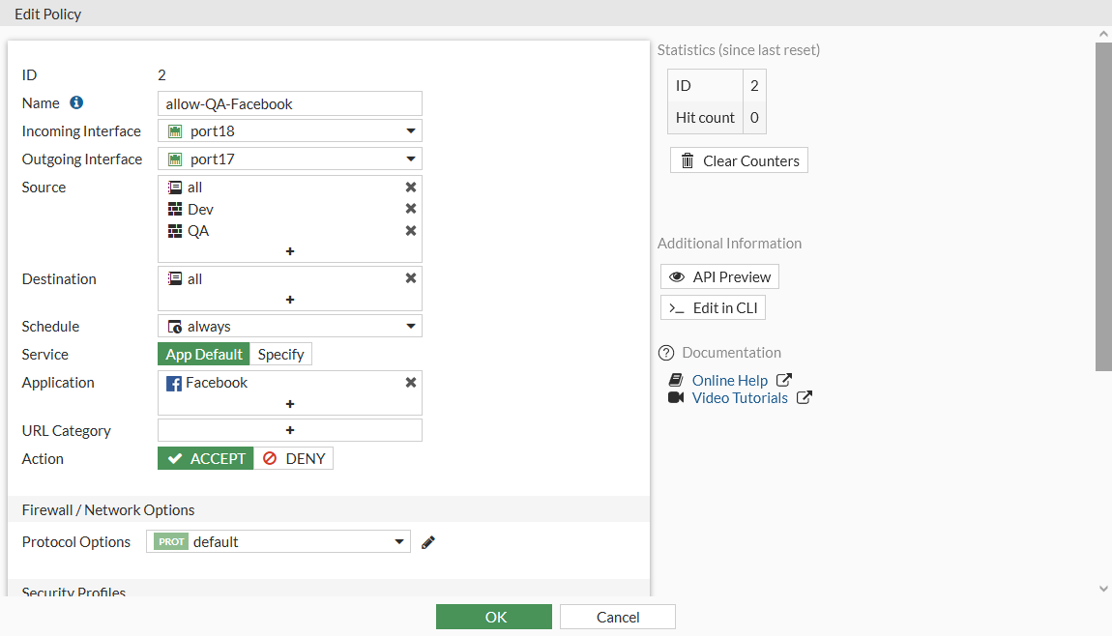Image resolution: width=1112 pixels, height=636 pixels.
Task: Add a URL Category
Action: coord(289,429)
